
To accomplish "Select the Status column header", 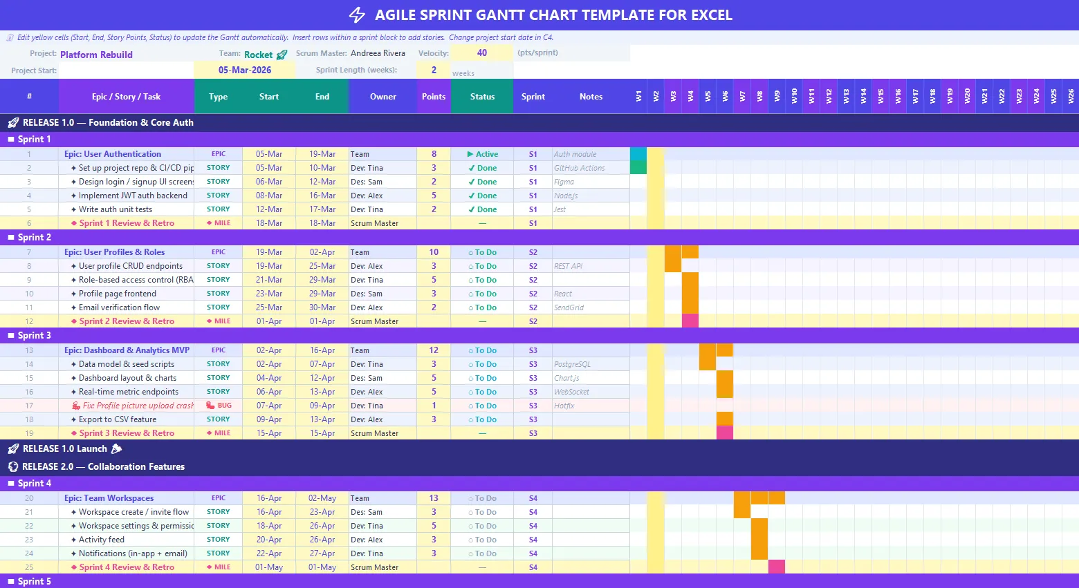I will (481, 96).
